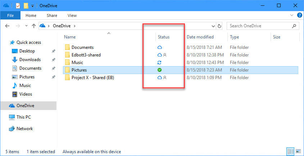Sort by the Status column header
Image resolution: width=304 pixels, height=156 pixels.
click(164, 37)
